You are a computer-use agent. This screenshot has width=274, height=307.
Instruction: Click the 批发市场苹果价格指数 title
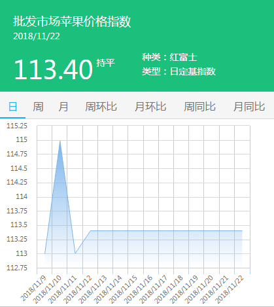click(x=72, y=22)
